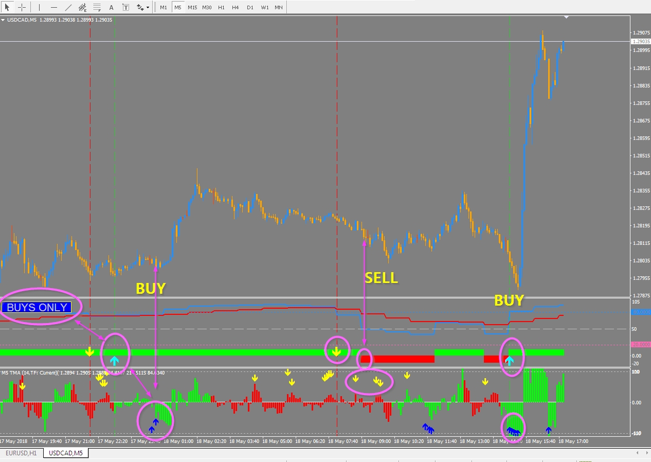
Task: Switch chart to M15 timeframe
Action: point(192,7)
